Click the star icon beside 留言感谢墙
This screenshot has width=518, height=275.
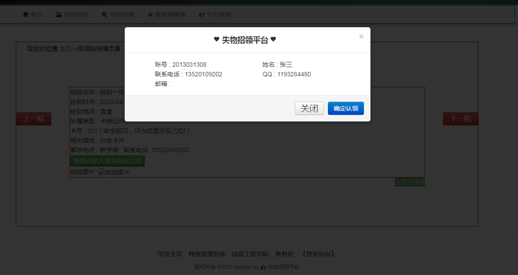[150, 14]
